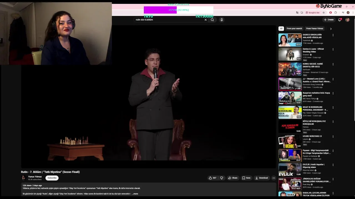Click install app icon in address bar
Screen dimensions: 355x199
pos(302,12)
